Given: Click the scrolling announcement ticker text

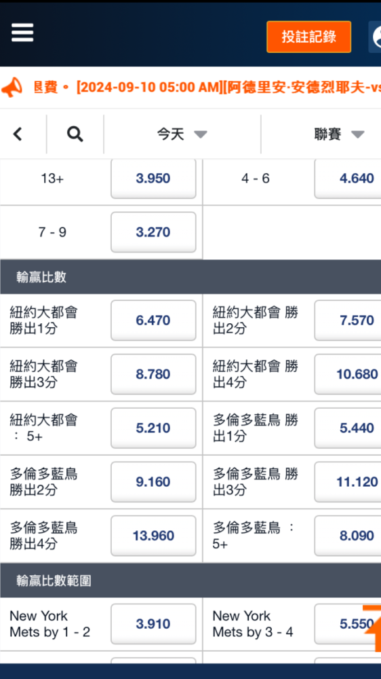Looking at the screenshot, I should click(207, 88).
